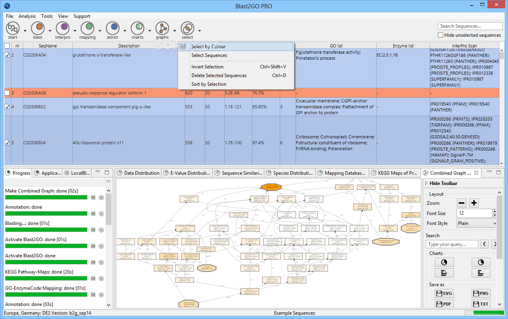This screenshot has width=508, height=319.
Task: Zoom in the graph with the plus button
Action: 474,203
